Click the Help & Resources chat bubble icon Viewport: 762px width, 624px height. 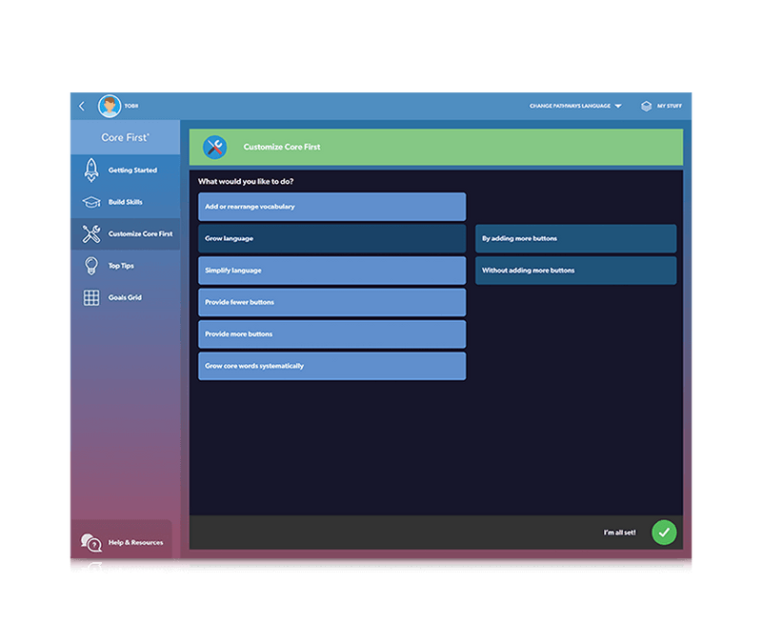[91, 542]
